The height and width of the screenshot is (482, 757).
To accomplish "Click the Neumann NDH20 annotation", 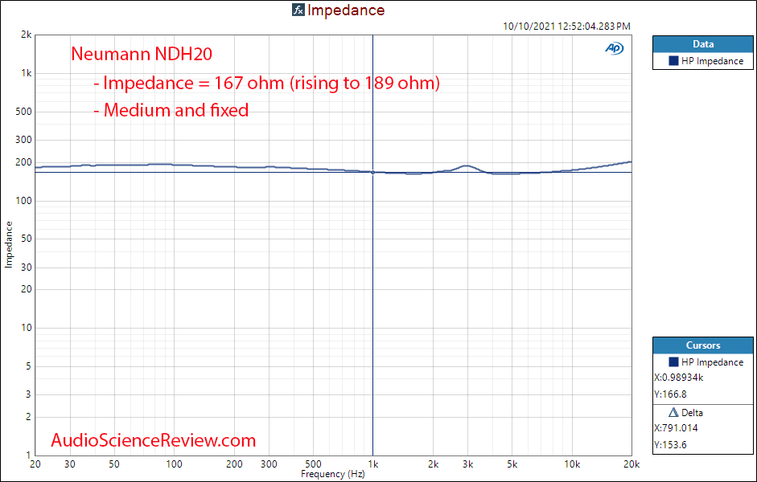I will [142, 54].
